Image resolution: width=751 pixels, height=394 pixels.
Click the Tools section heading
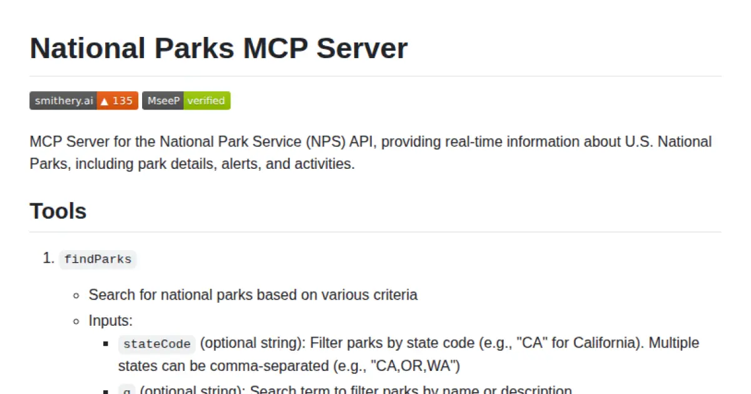pos(58,211)
